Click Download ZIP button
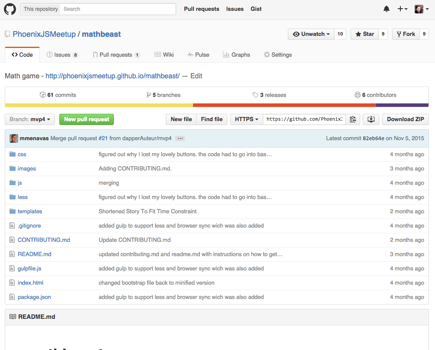This screenshot has width=435, height=350. click(x=405, y=119)
